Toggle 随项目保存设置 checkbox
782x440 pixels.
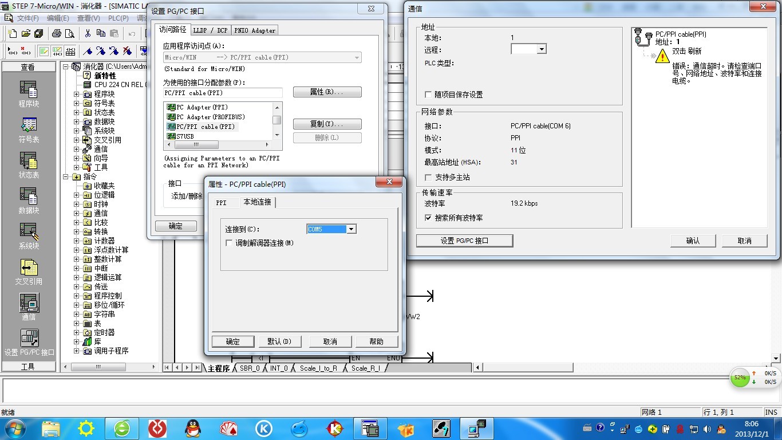(x=428, y=95)
